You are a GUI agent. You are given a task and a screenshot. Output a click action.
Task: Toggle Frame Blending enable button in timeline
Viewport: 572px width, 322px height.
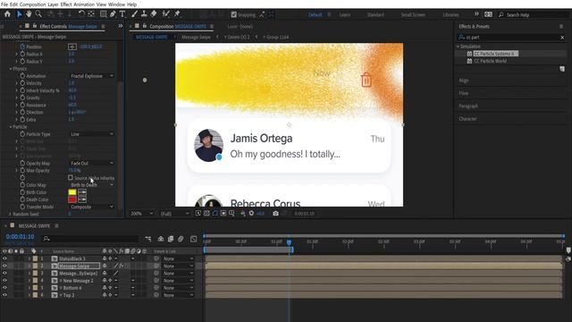tap(171, 239)
